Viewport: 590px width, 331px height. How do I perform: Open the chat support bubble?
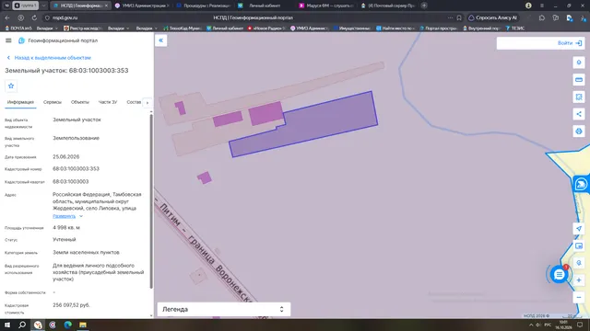[x=560, y=275]
